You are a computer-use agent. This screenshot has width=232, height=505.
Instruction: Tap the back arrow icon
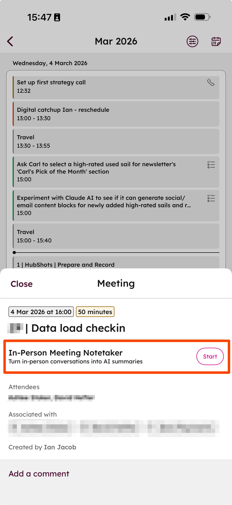10,41
